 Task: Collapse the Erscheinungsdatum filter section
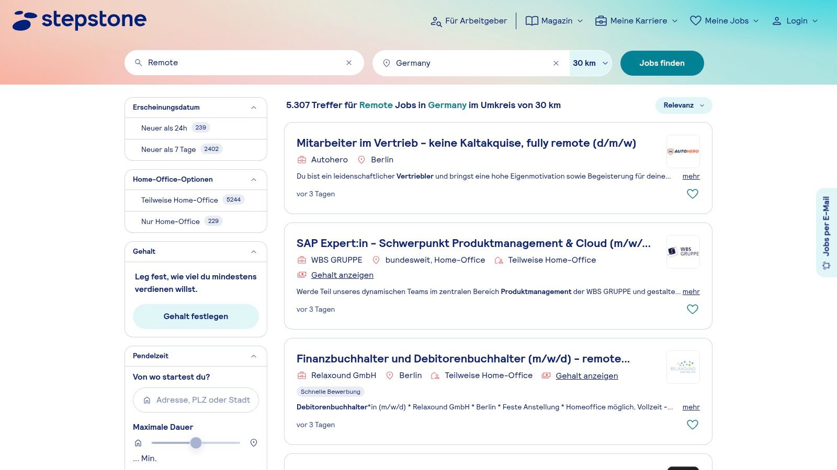pyautogui.click(x=254, y=108)
